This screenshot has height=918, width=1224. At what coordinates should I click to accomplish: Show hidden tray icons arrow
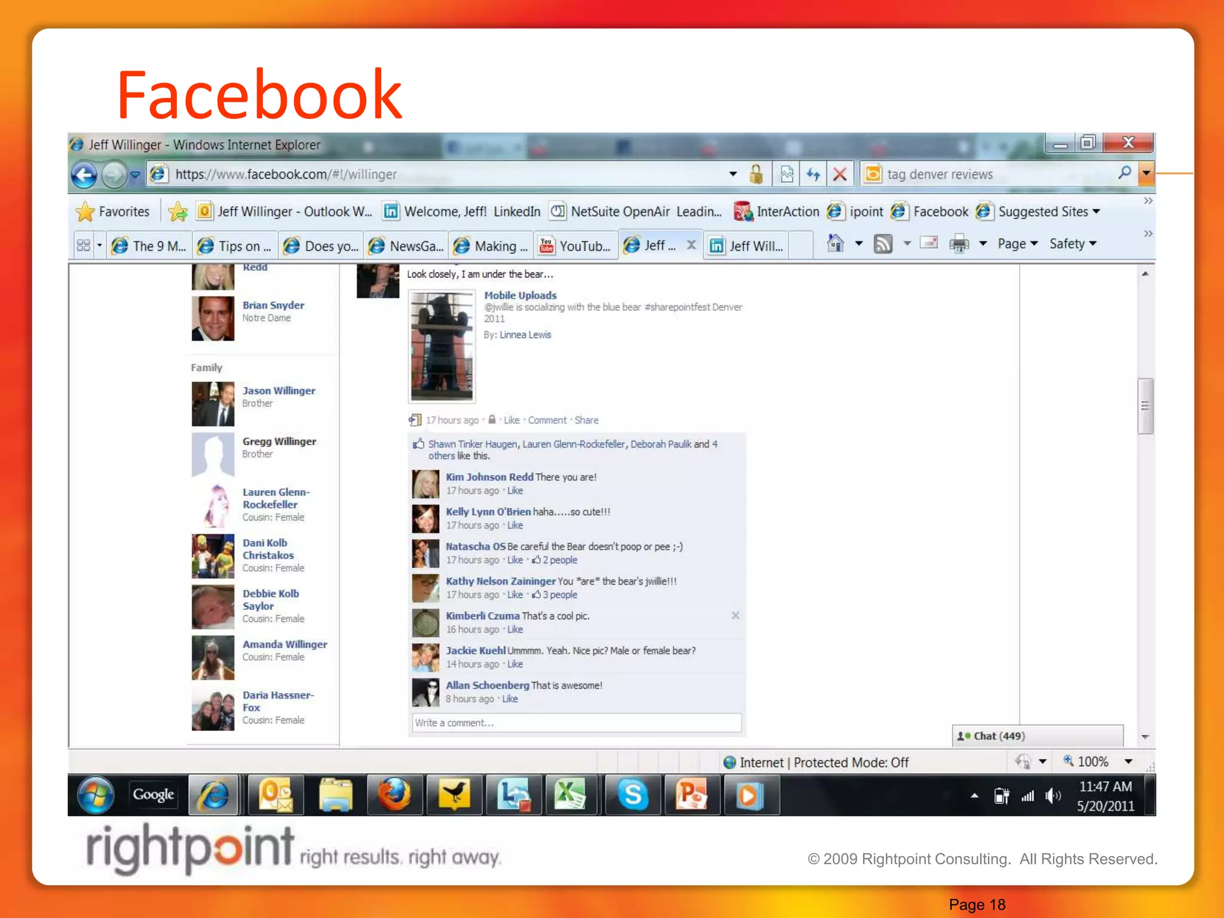coord(974,795)
